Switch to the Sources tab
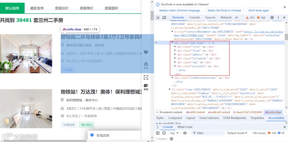The width and height of the screenshot is (288, 142). [210, 17]
